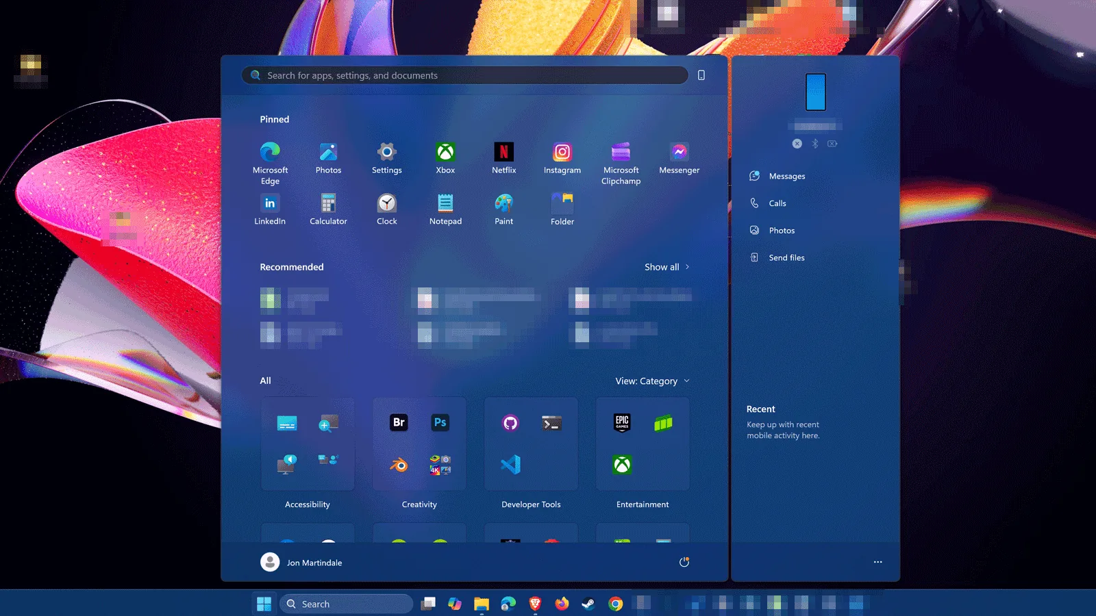The width and height of the screenshot is (1096, 616).
Task: Click the Windows Start button on taskbar
Action: [264, 604]
